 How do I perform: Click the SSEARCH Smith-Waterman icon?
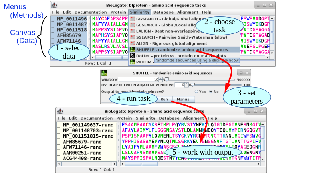(133, 37)
